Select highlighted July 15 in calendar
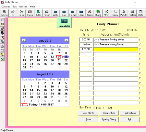This screenshot has width=146, height=132. pos(66,57)
